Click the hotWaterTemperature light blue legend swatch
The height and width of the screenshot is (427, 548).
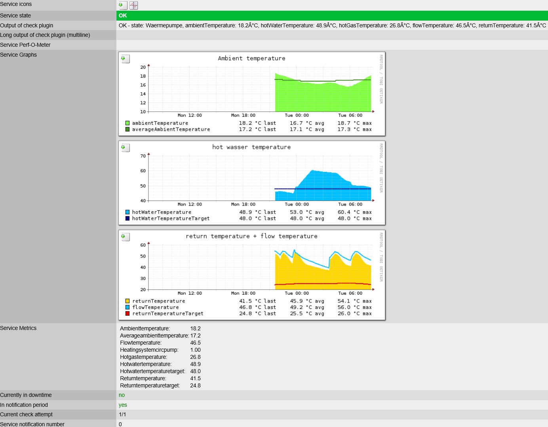pos(127,212)
